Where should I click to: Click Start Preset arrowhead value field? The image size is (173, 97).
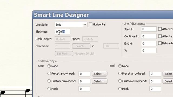point(84,74)
